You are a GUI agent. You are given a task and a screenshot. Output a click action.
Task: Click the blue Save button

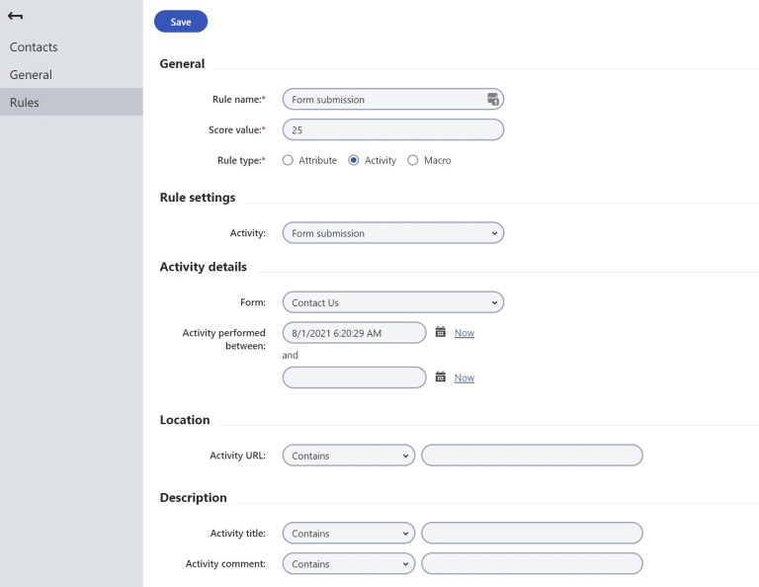pyautogui.click(x=181, y=22)
